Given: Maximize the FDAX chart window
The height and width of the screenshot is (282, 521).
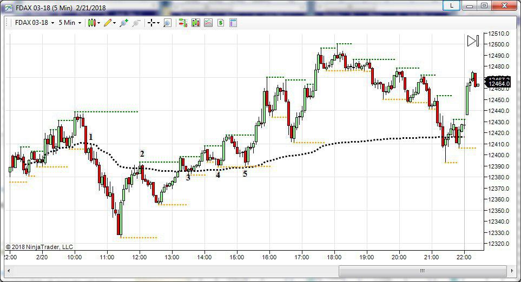Looking at the screenshot, I should [x=484, y=5].
